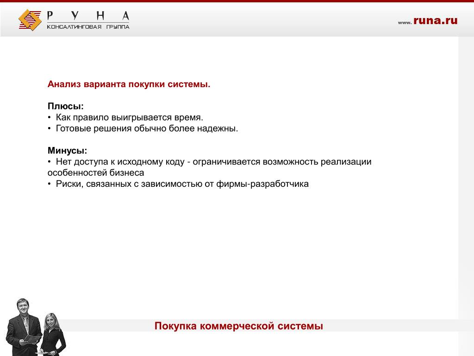Screen dimensions: 474x356
Task: Click bullet about зависимостью от фирмы-разработчика
Action: tap(178, 184)
